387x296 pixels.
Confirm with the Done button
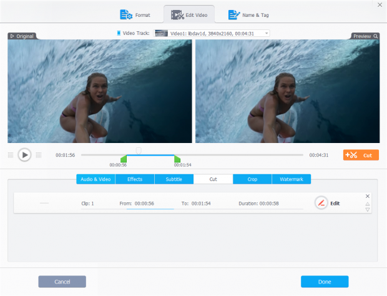[x=325, y=282]
